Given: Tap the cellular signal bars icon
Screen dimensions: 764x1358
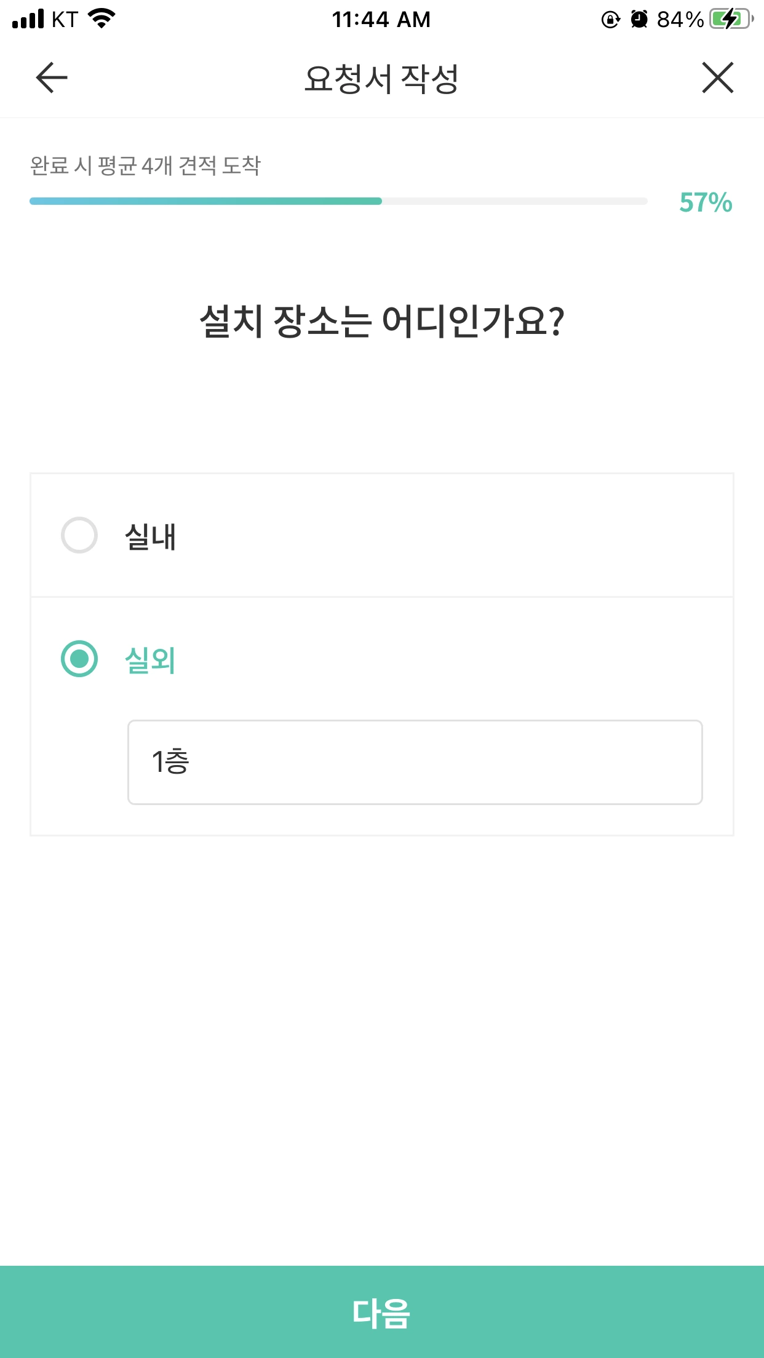Looking at the screenshot, I should point(28,20).
